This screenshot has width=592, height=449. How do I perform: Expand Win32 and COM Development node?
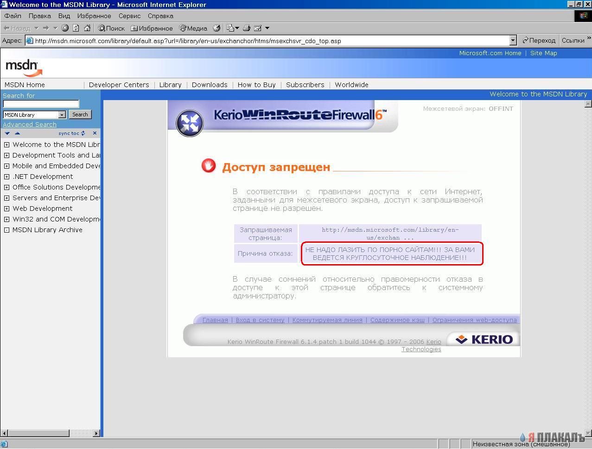pyautogui.click(x=7, y=219)
